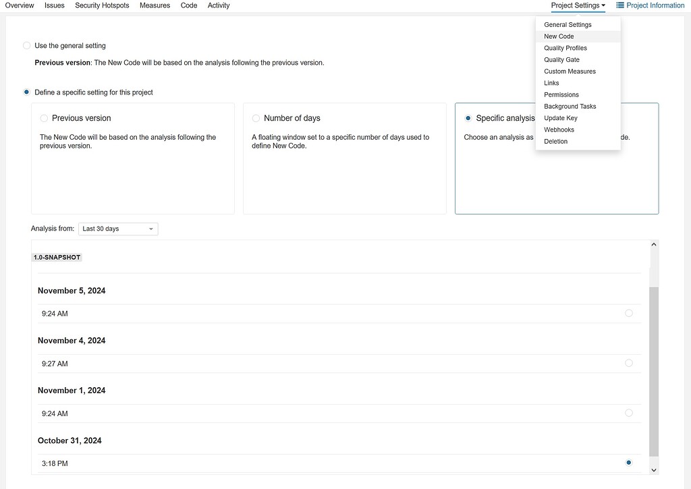Go to the Security Hotspots tab

point(102,5)
